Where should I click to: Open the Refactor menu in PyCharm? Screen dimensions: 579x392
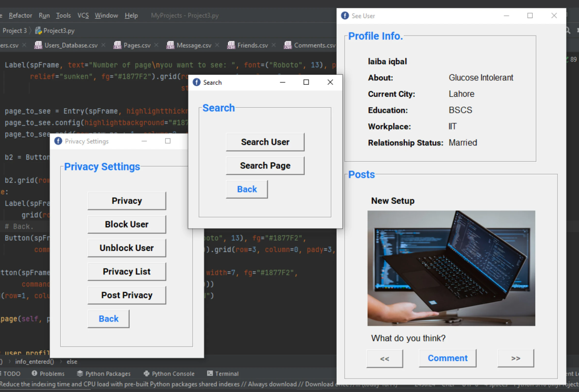pos(20,15)
